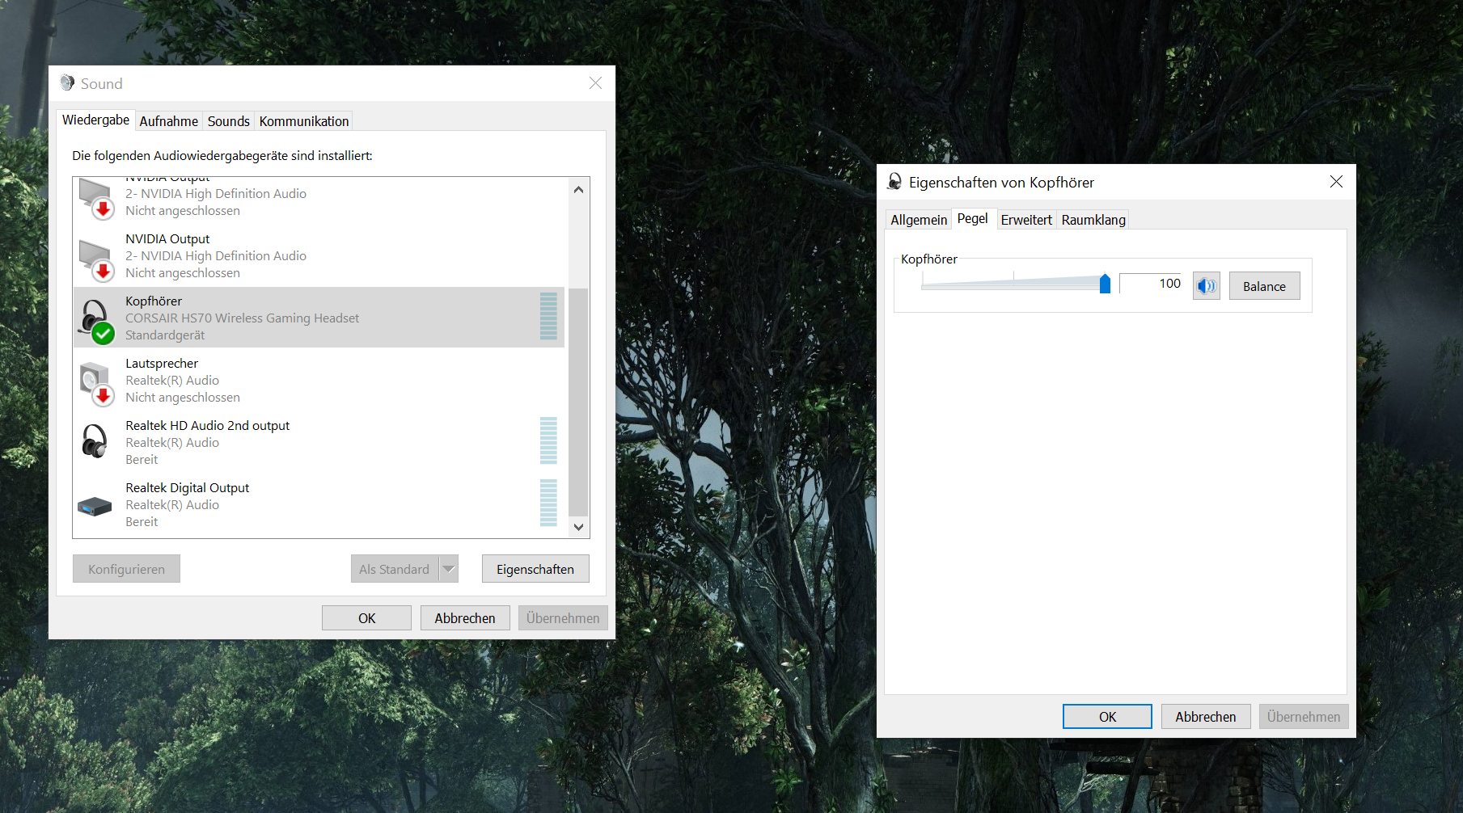The height and width of the screenshot is (813, 1463).
Task: Click OK in the Kopfhörer properties window
Action: [1107, 717]
